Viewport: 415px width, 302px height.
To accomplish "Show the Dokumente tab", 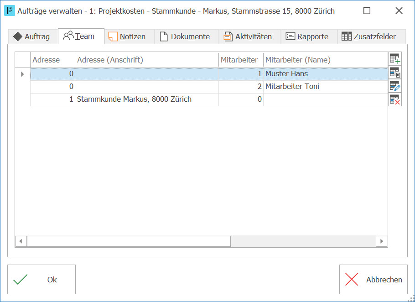I will click(x=187, y=36).
